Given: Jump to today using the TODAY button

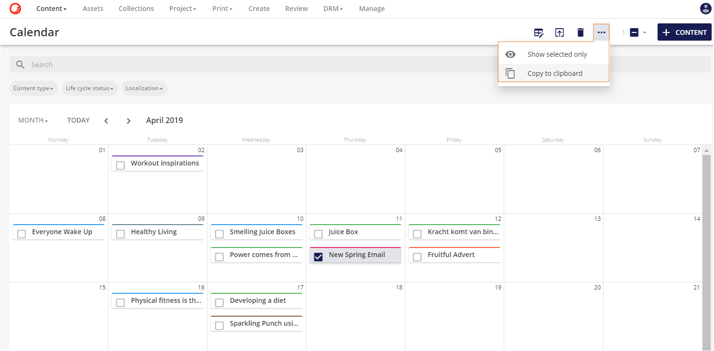Looking at the screenshot, I should point(78,120).
